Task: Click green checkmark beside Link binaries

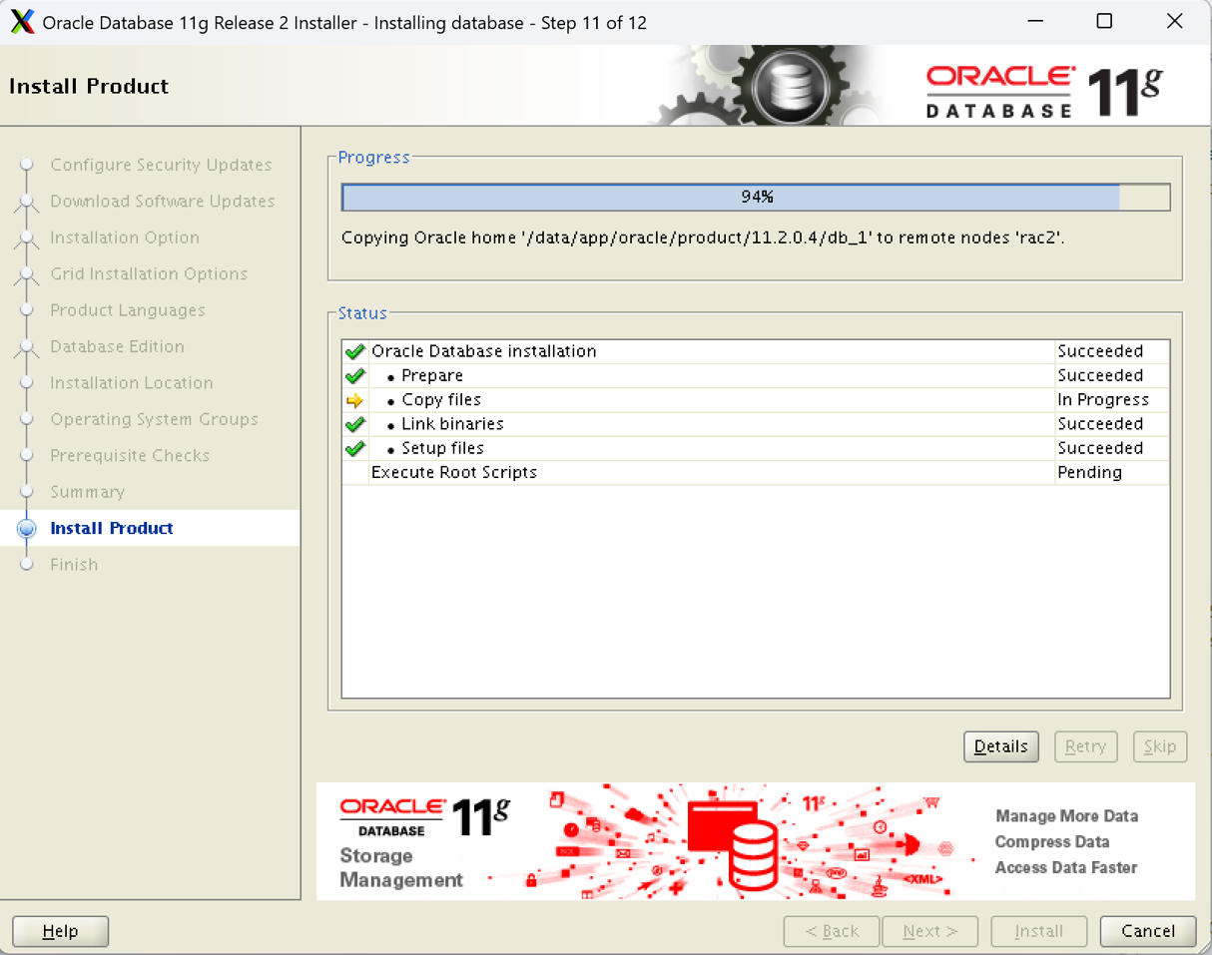Action: (x=354, y=424)
